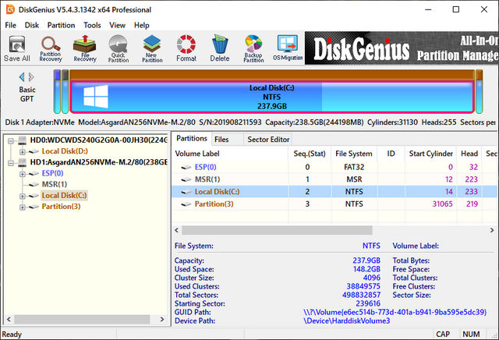This screenshot has height=340, width=499.
Task: Open the Tools menu
Action: (x=92, y=25)
